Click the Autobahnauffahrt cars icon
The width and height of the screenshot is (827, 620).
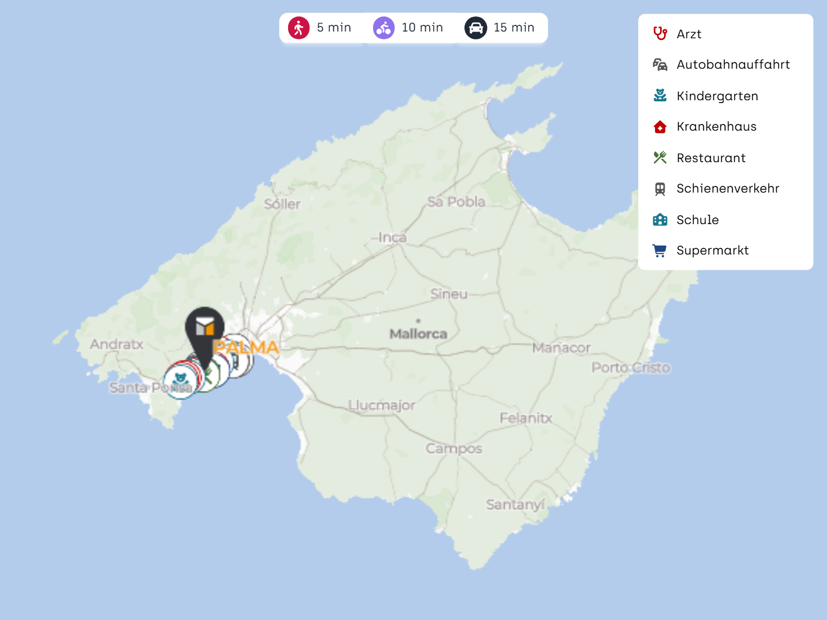pyautogui.click(x=660, y=65)
